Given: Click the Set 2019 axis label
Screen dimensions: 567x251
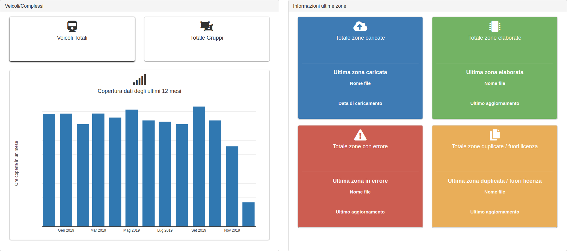Looking at the screenshot, I should pos(199,230).
